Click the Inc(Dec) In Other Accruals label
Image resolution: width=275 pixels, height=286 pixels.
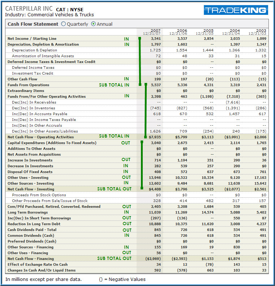pyautogui.click(x=37, y=126)
